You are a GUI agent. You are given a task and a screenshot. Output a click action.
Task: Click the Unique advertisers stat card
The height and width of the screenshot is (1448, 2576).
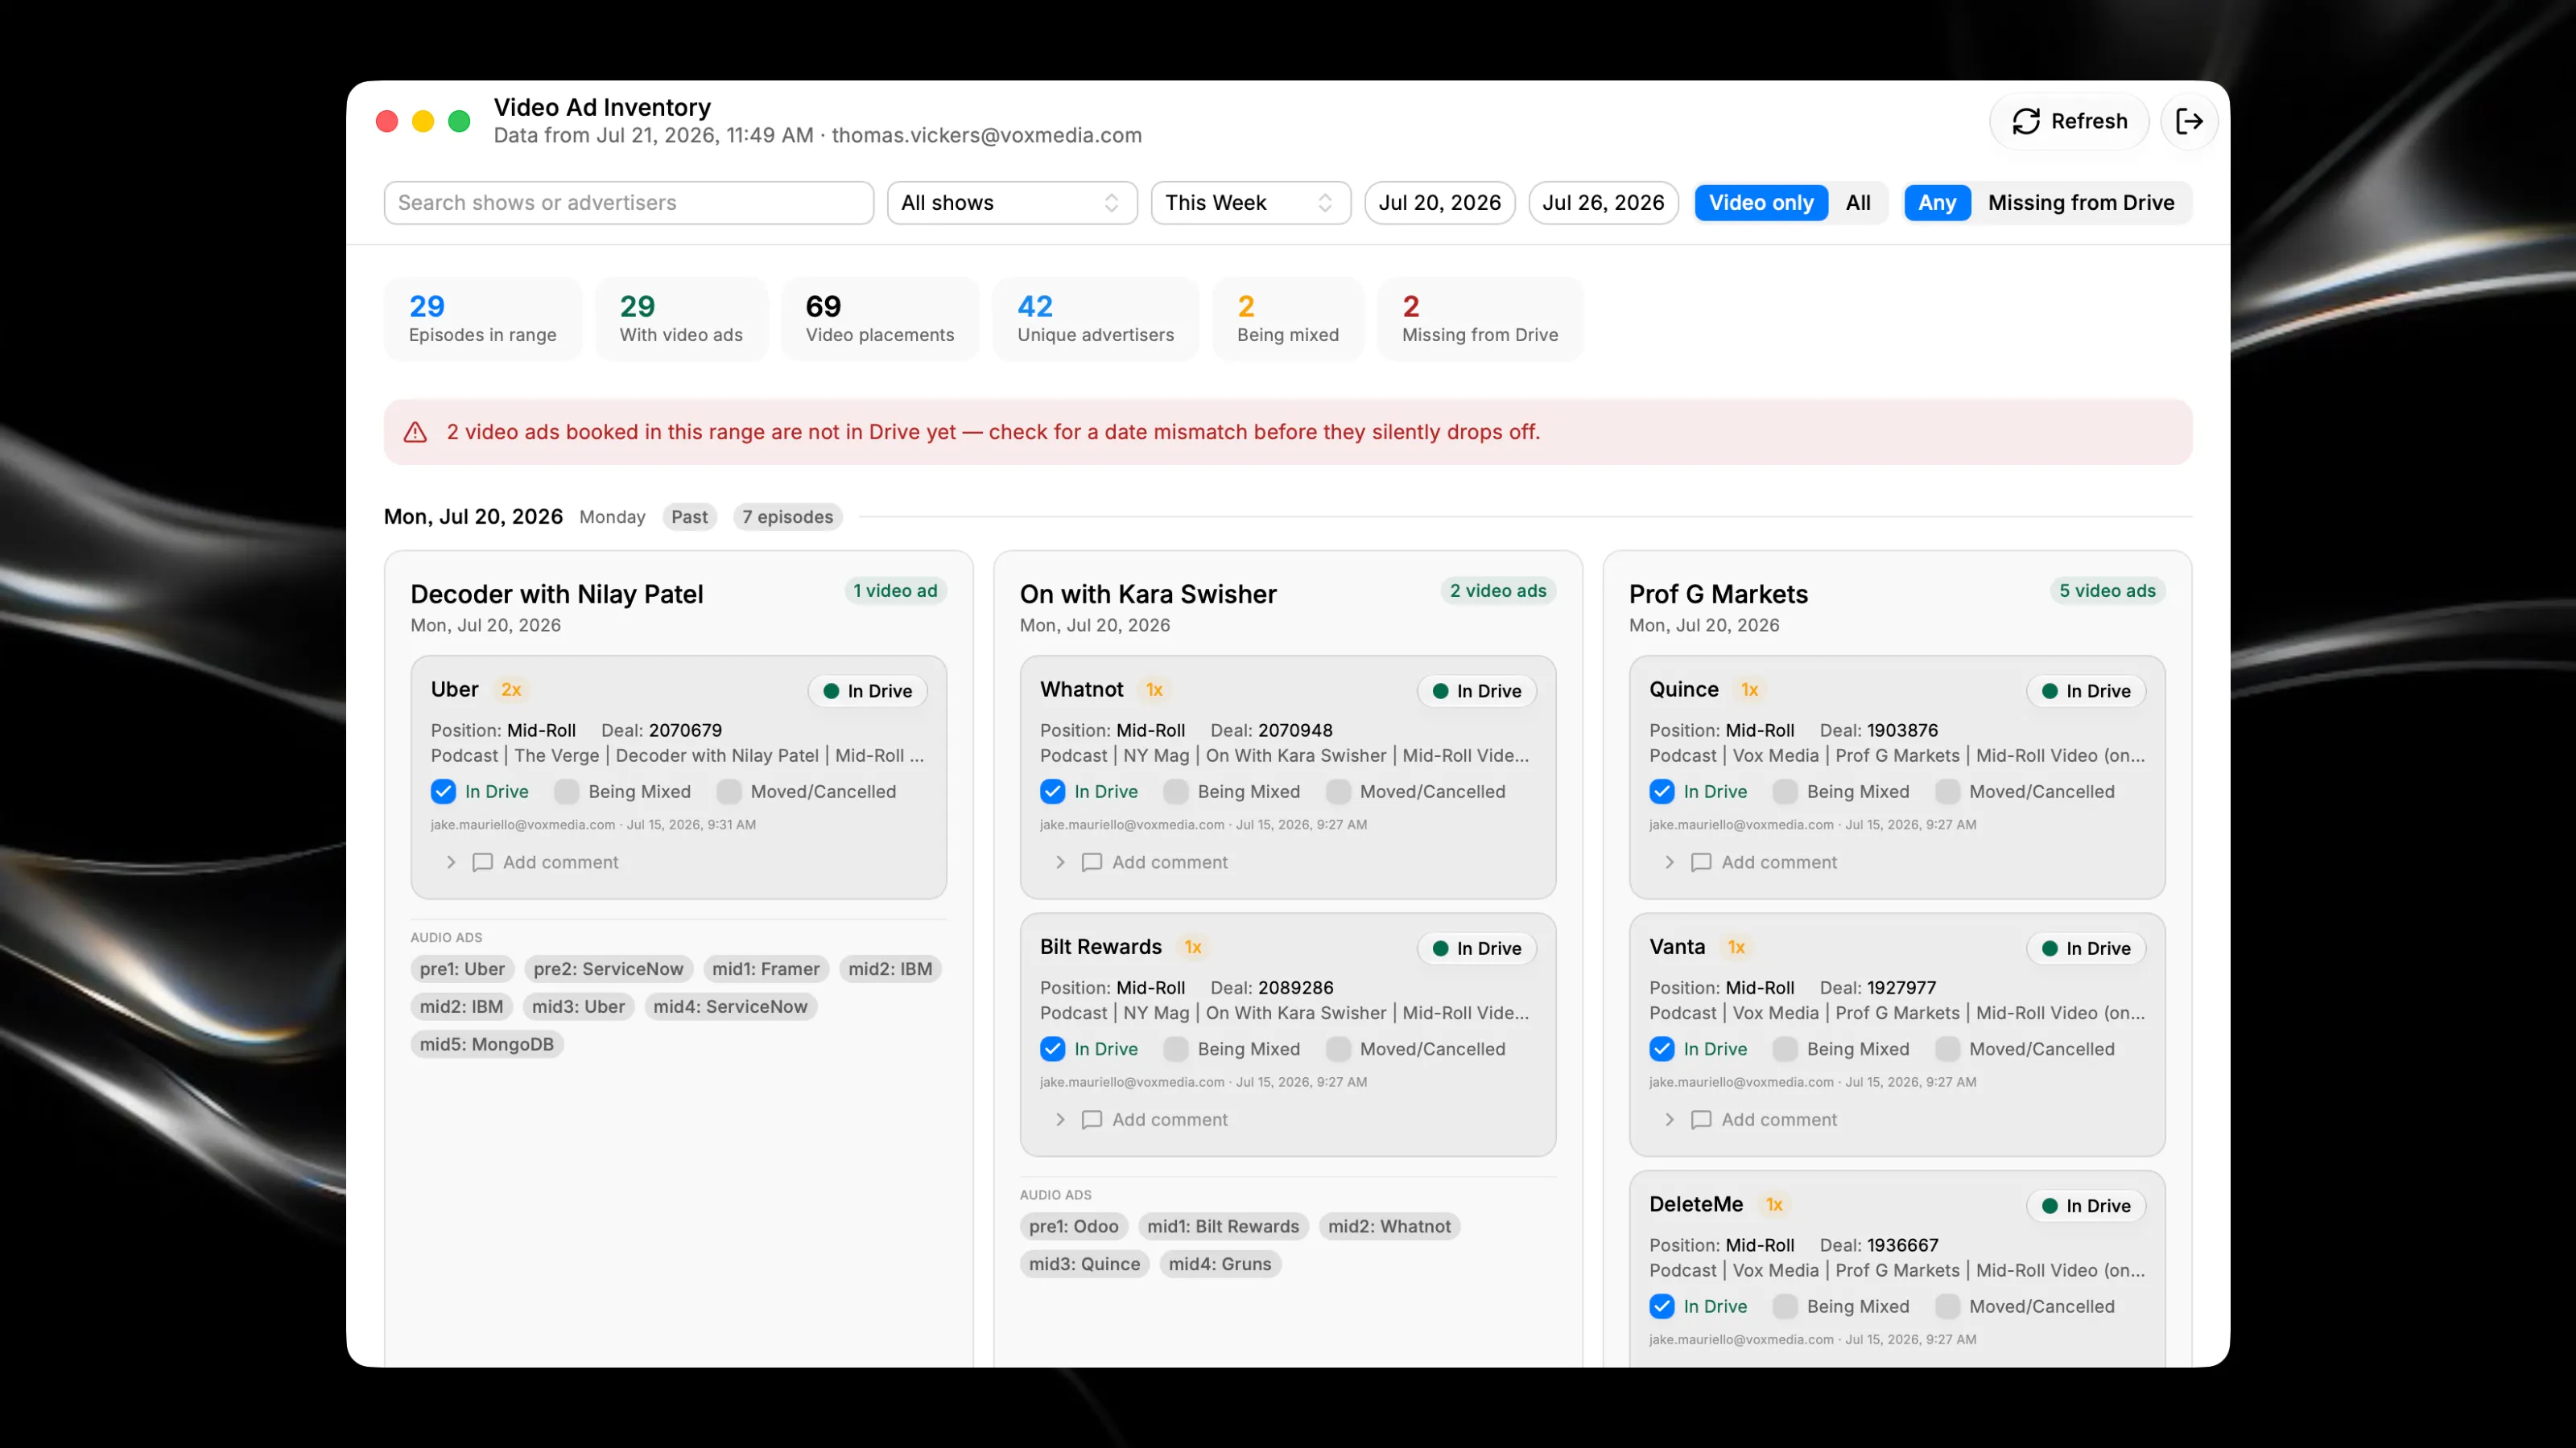click(1096, 319)
